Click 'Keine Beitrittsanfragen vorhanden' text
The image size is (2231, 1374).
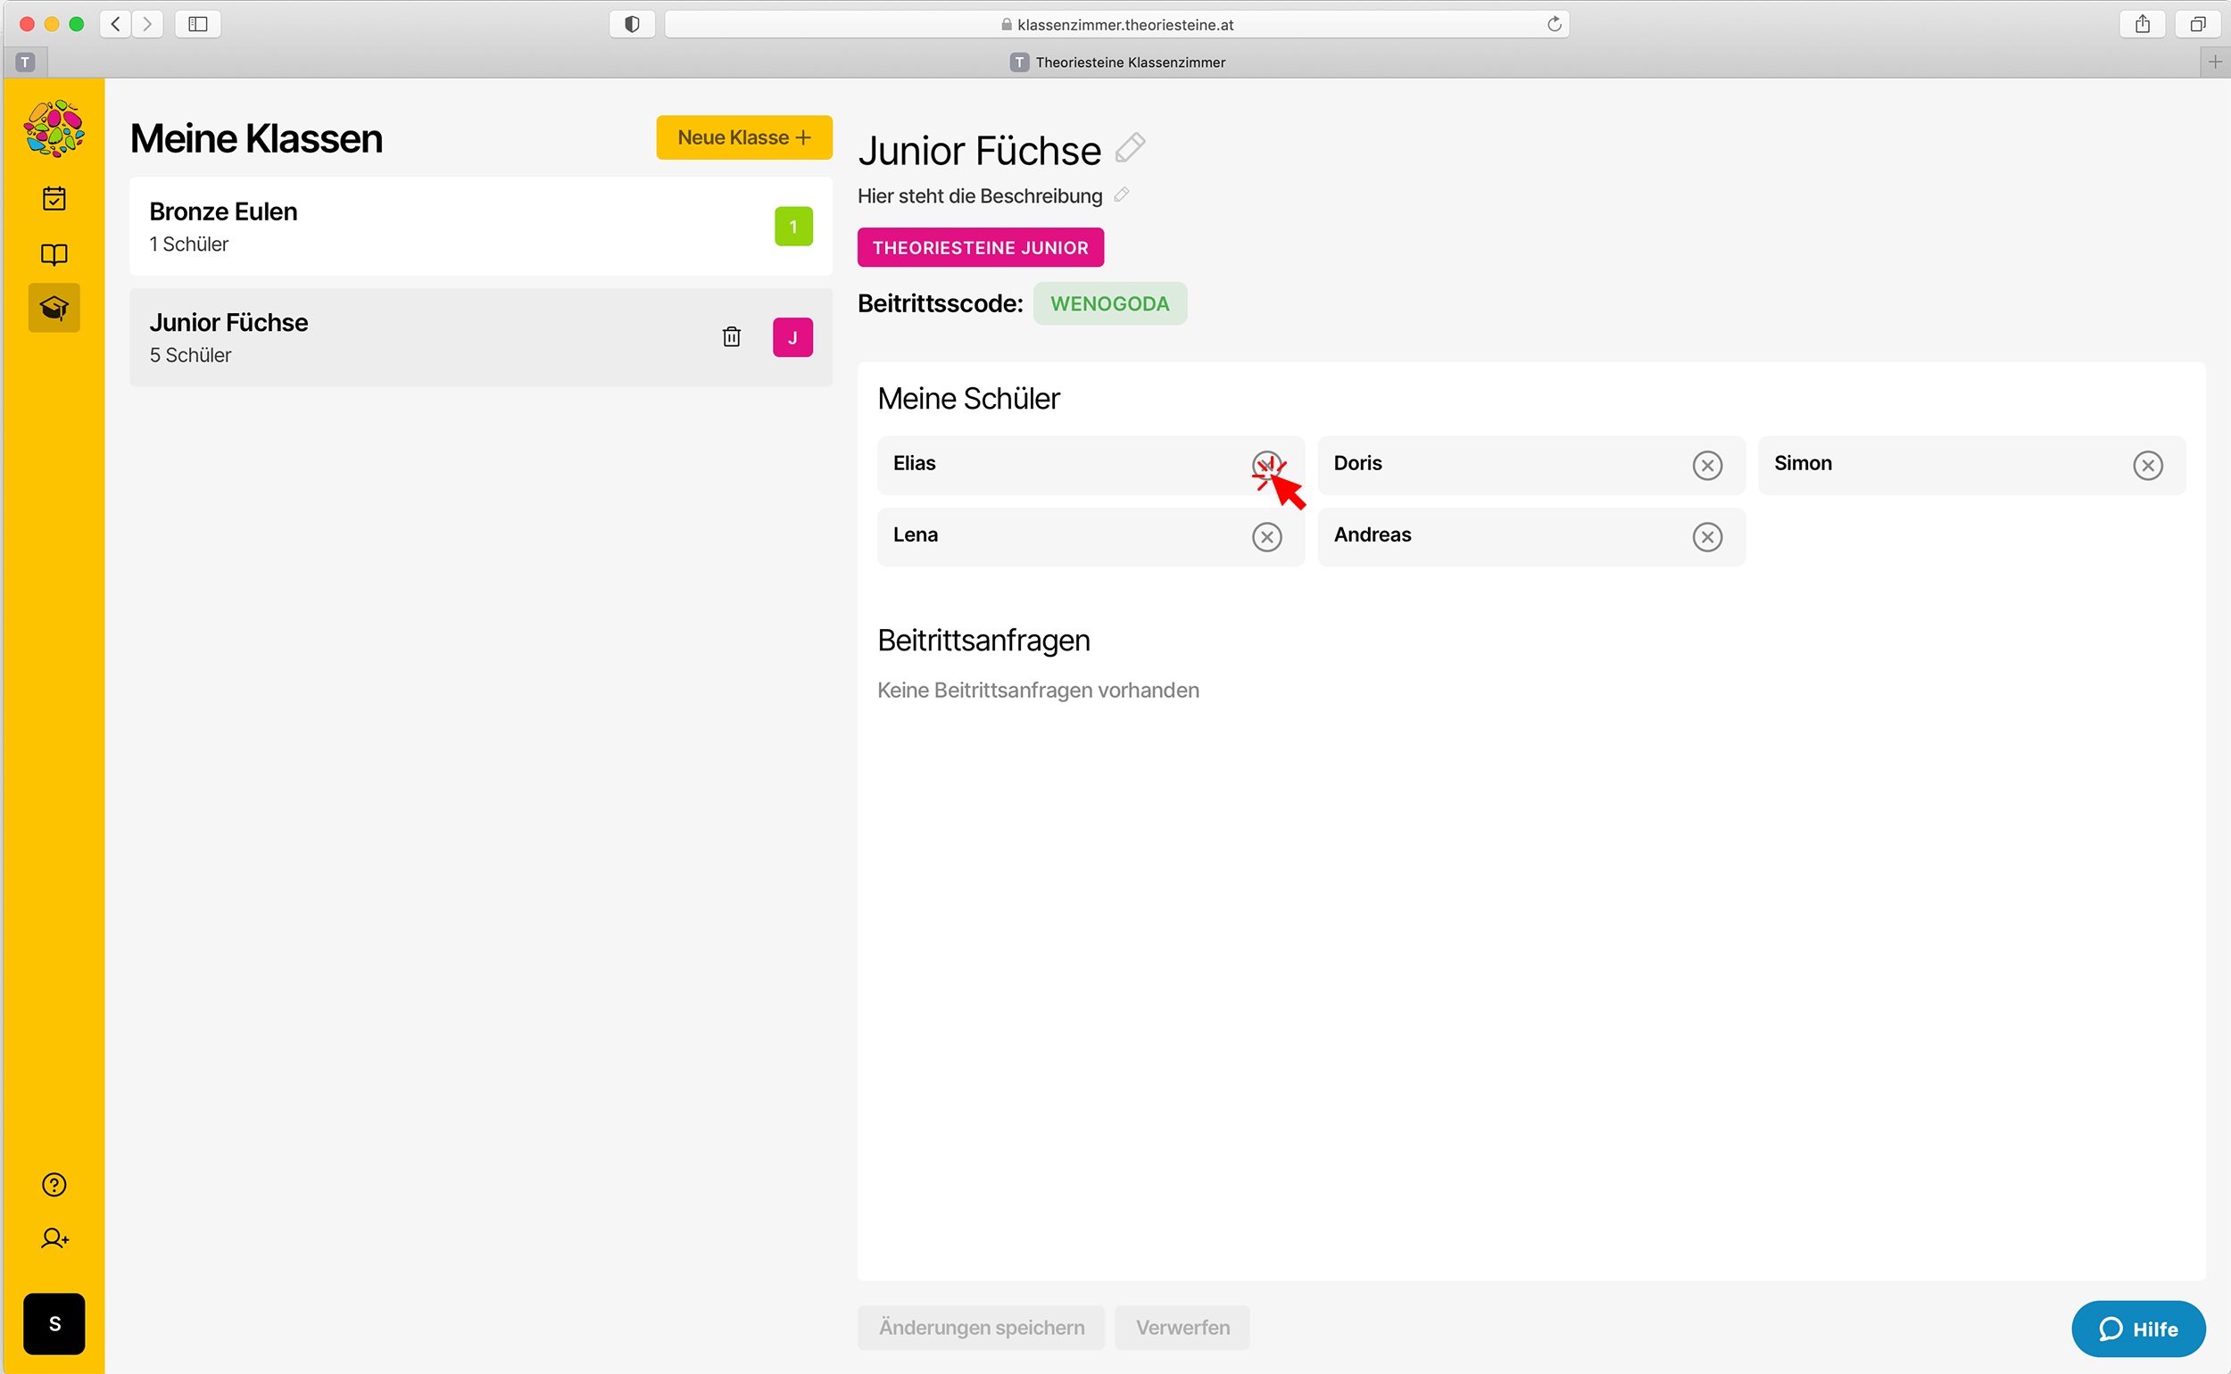pyautogui.click(x=1038, y=691)
